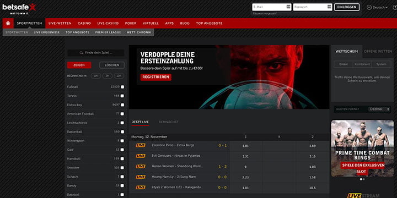The width and height of the screenshot is (397, 198).
Task: Select the Einzel bet type tab
Action: [x=344, y=64]
